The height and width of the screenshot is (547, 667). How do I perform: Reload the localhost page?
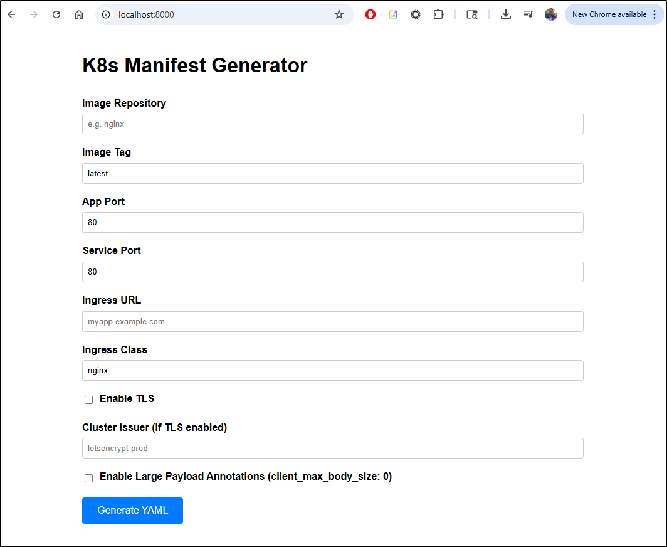[x=56, y=14]
